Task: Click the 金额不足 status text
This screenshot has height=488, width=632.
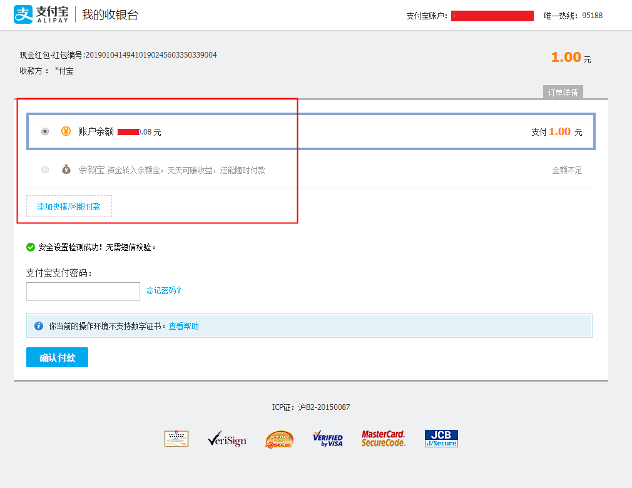Action: [x=567, y=170]
